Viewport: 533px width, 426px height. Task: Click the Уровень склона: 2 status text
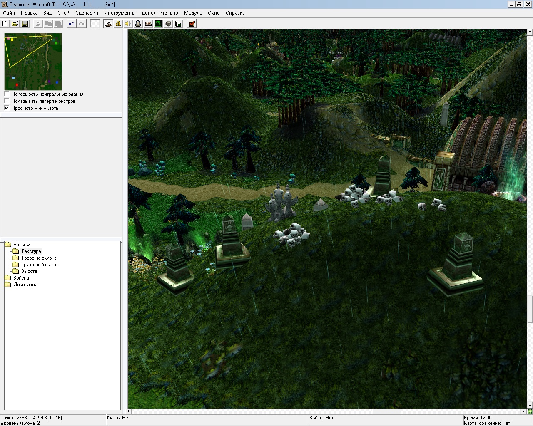(20, 423)
